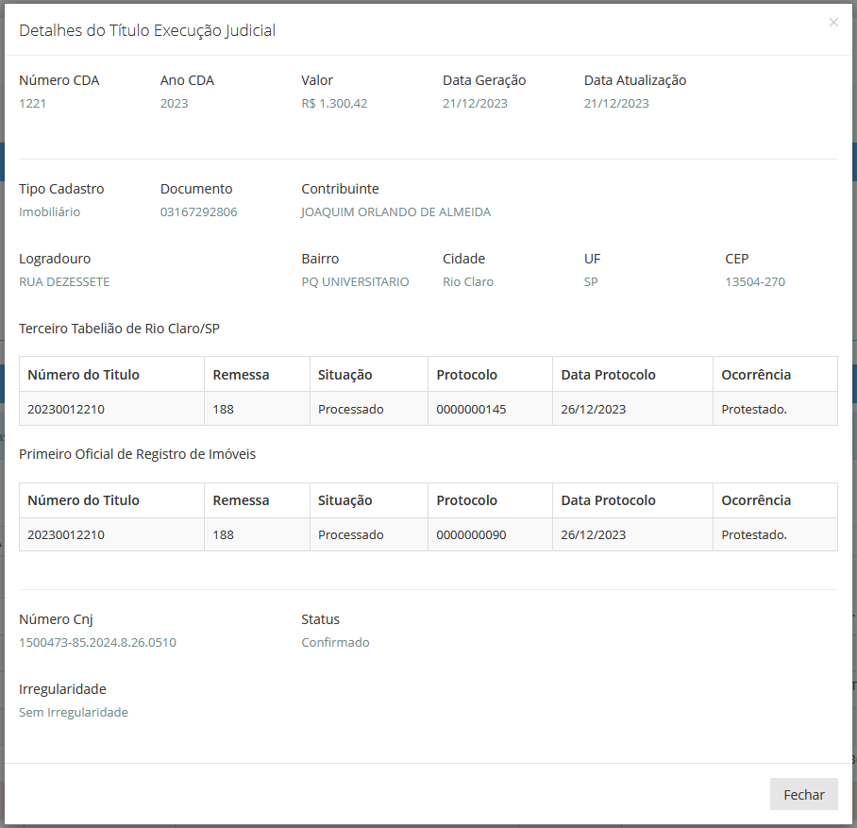Click the Sem Irregularidade text
The height and width of the screenshot is (828, 857).
click(74, 713)
